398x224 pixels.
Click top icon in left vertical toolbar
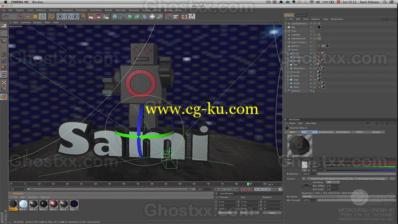tap(4, 26)
